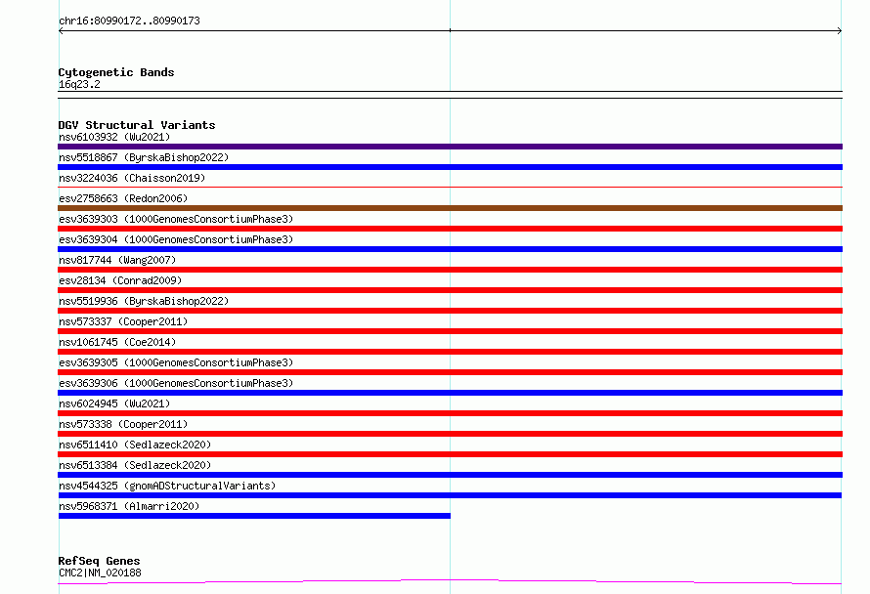Open variant esv3639303 (1000GenomesConsortiumPhase3) label
The image size is (870, 594).
(176, 219)
